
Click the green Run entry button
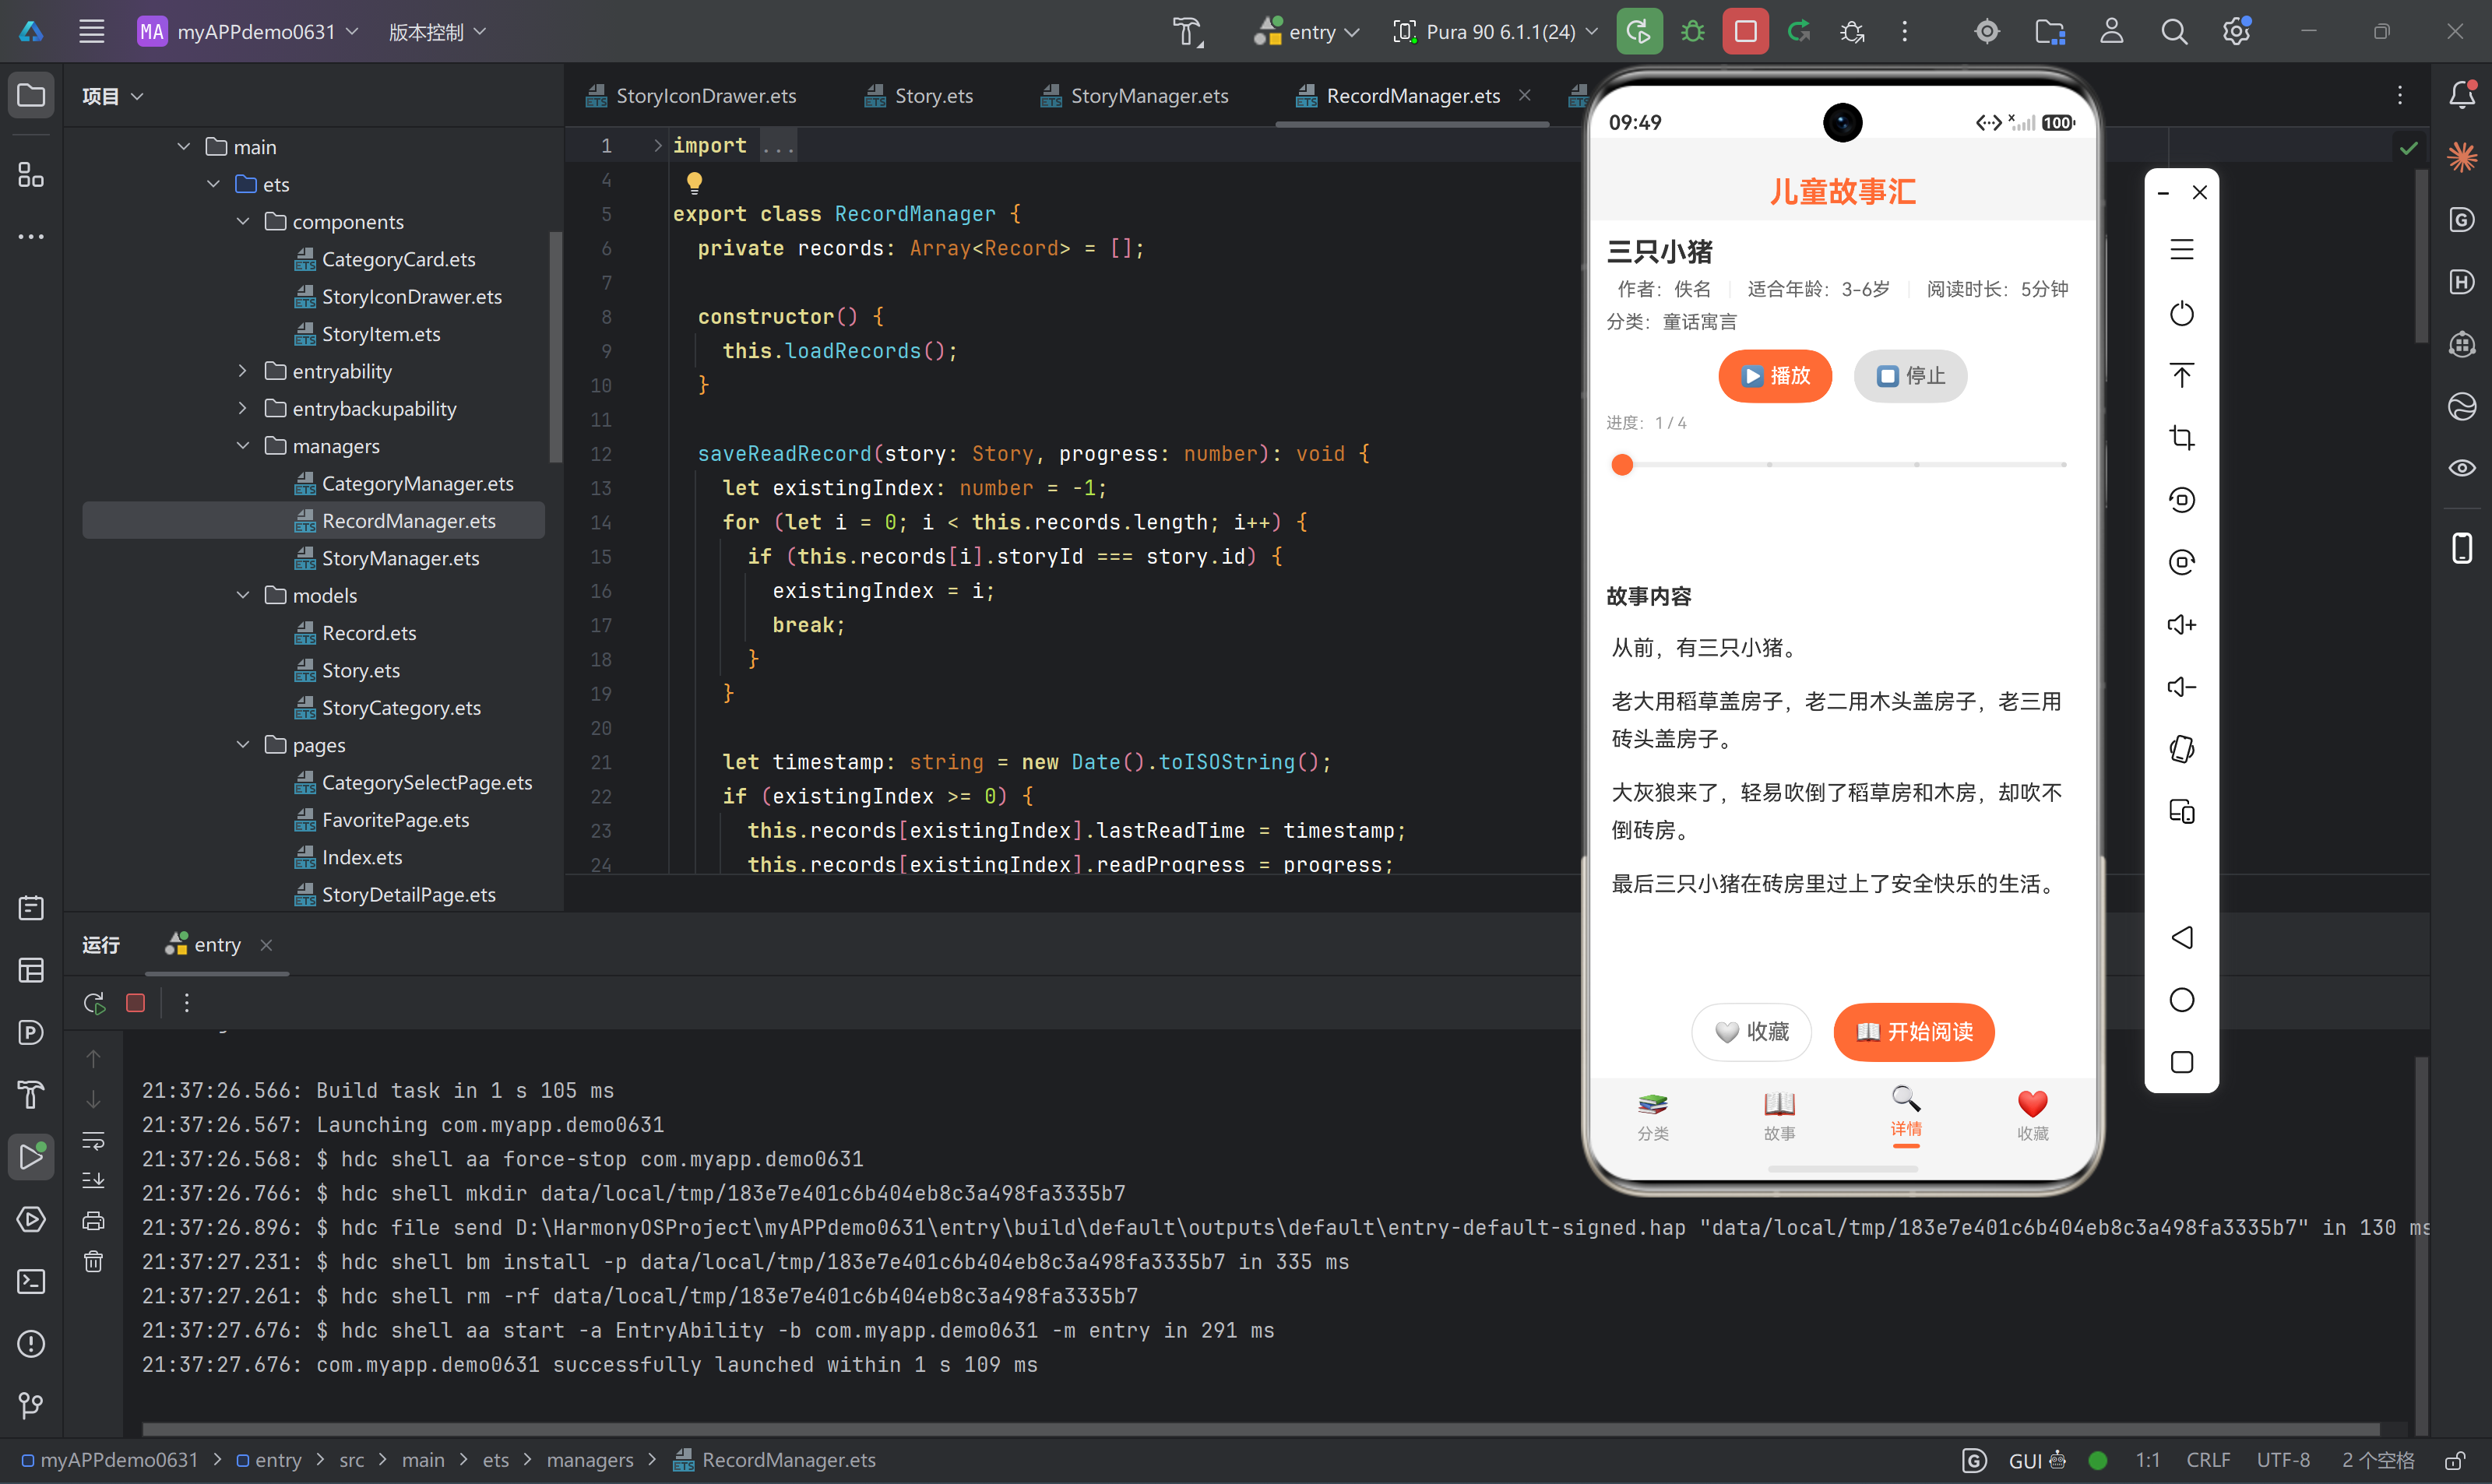[x=1639, y=32]
